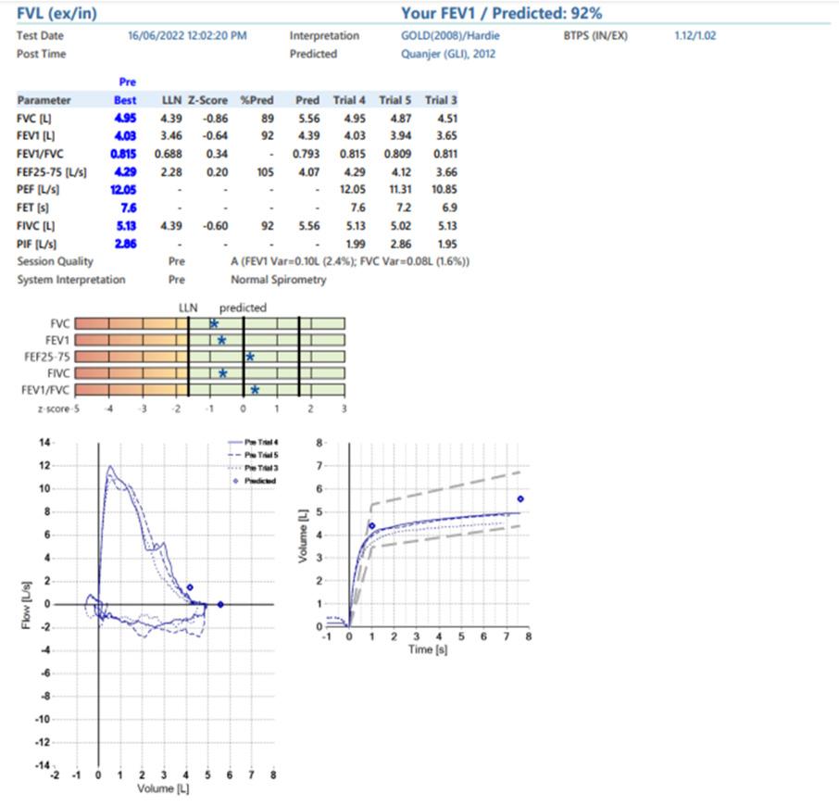Click the Quanjer (GLI), 2012 predicted value
Viewport: 839px width, 806px height.
click(448, 54)
